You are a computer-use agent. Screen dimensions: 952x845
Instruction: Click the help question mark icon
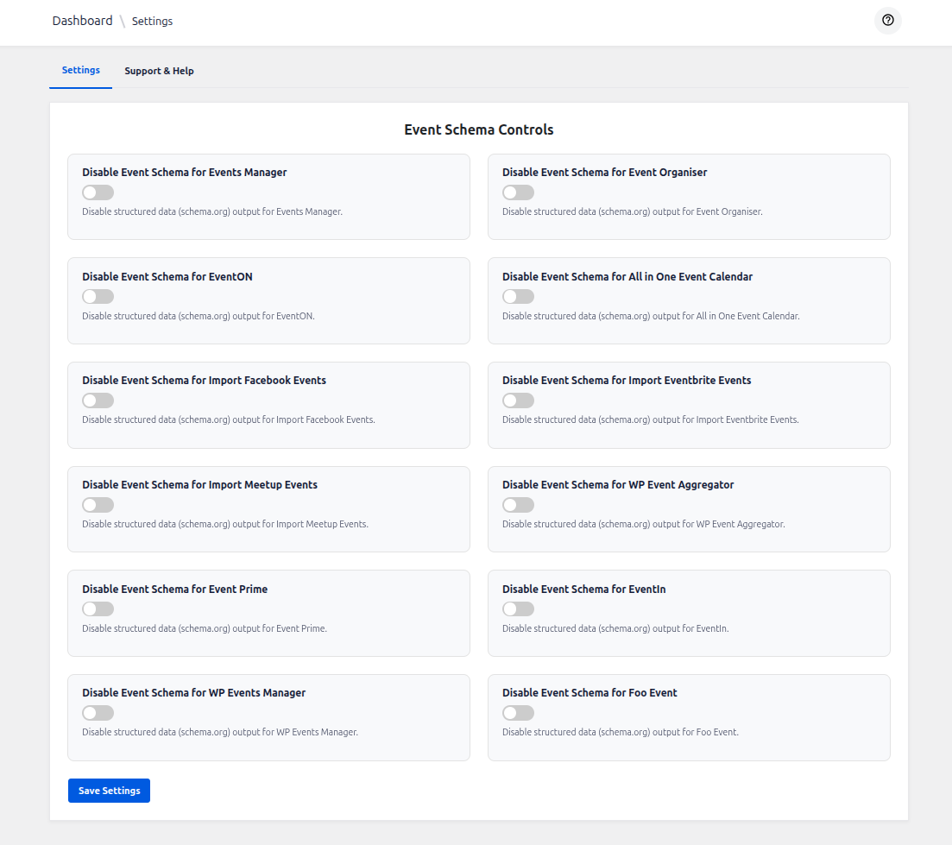coord(887,21)
